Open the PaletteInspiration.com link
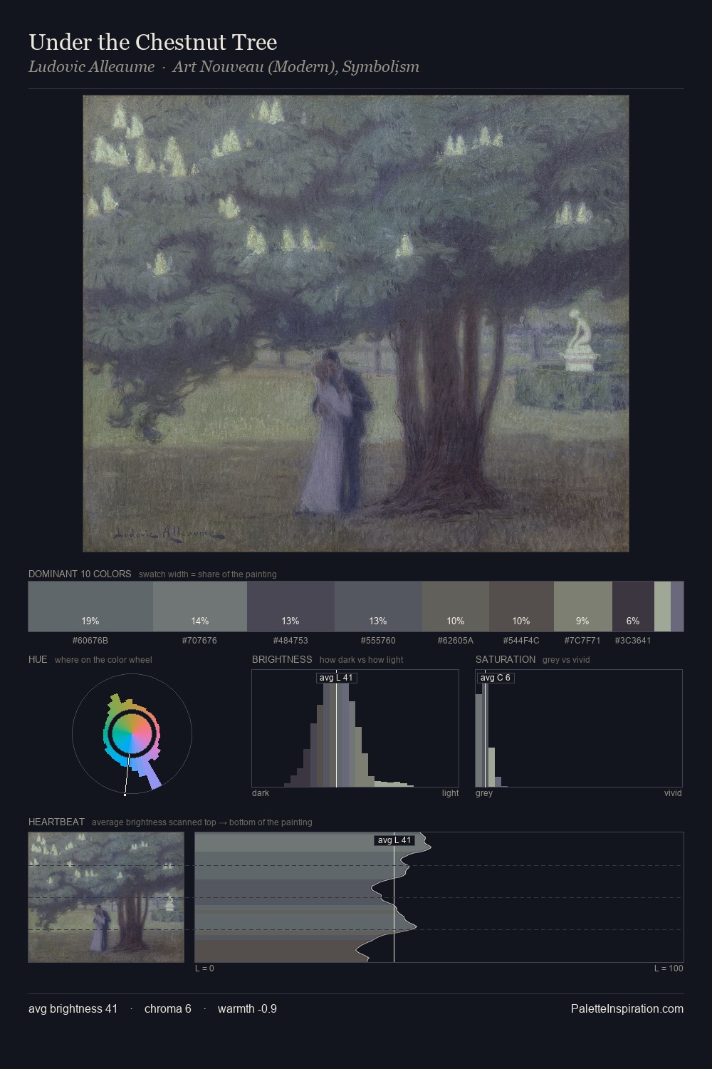 pyautogui.click(x=627, y=1008)
